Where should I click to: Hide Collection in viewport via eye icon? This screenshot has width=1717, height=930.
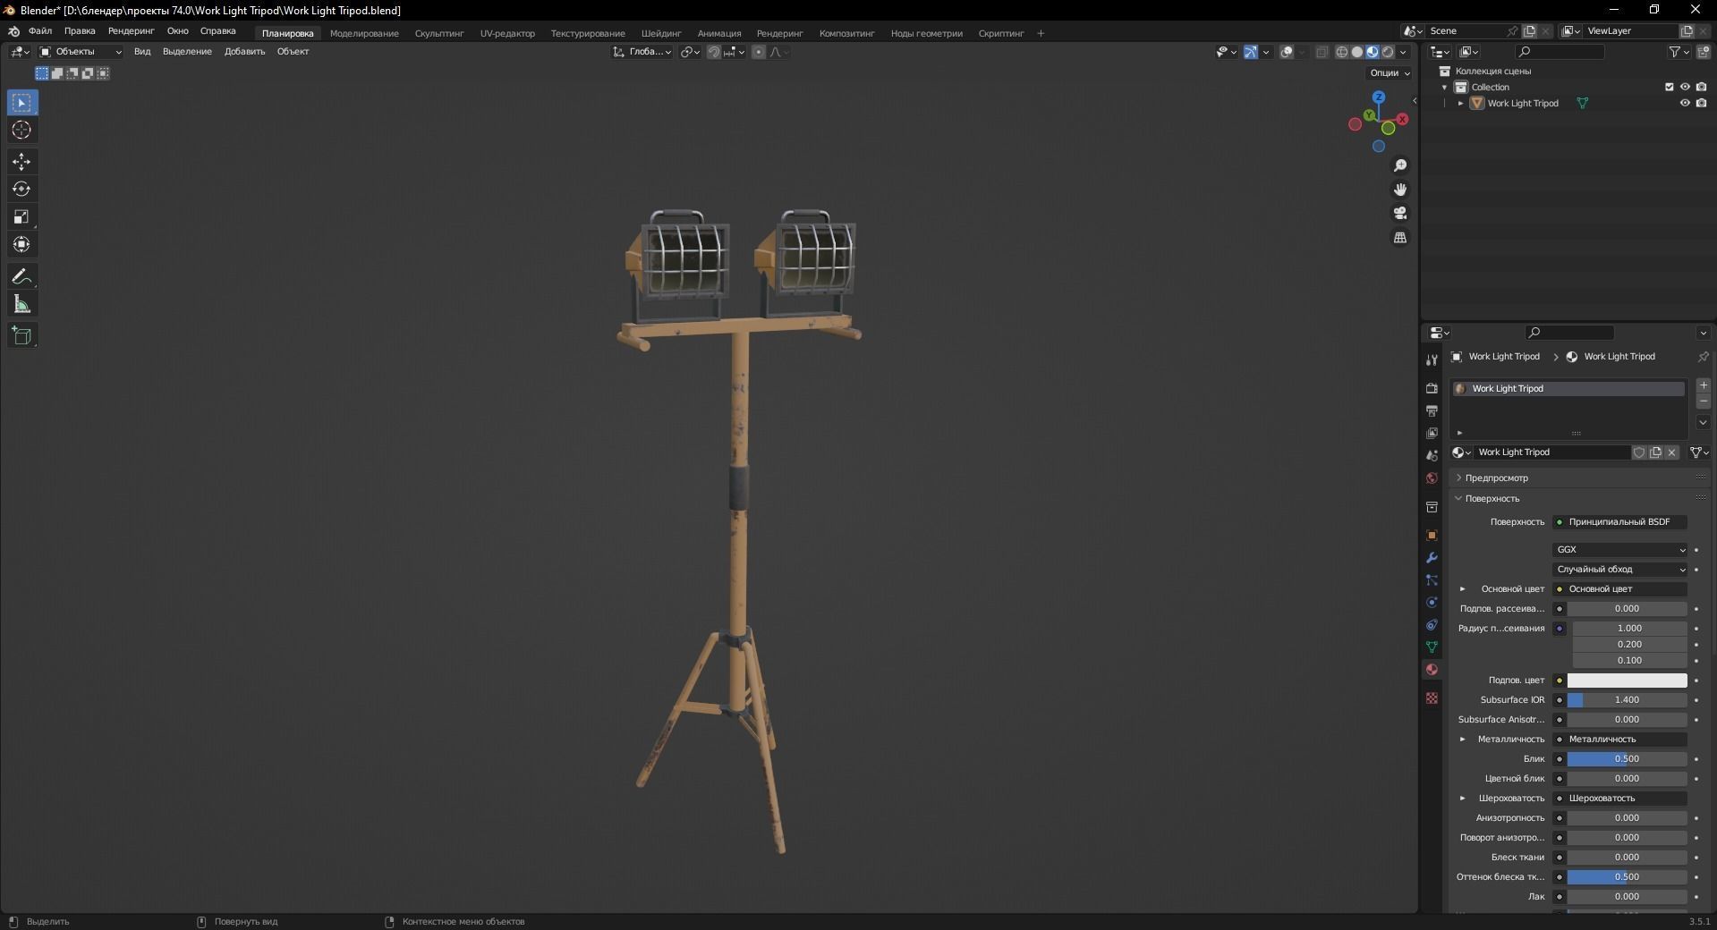[x=1685, y=88]
